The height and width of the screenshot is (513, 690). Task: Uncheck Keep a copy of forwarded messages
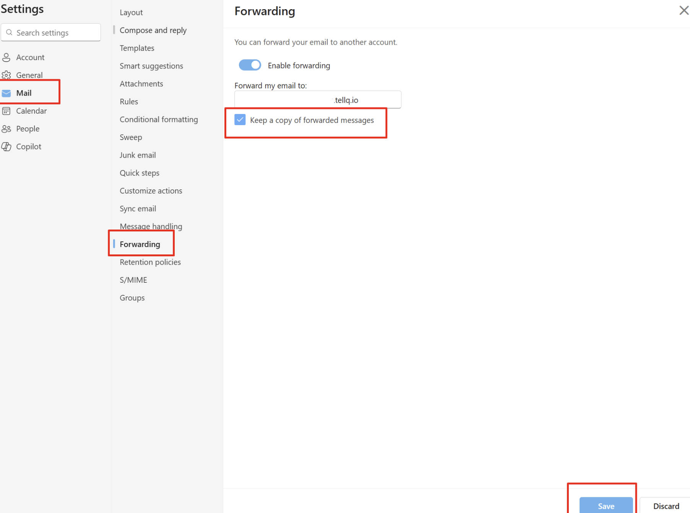240,120
